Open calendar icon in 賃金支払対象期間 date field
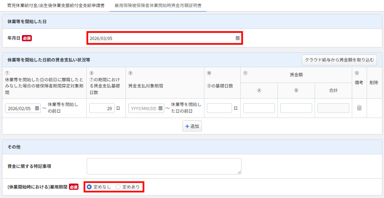This screenshot has width=384, height=198. (x=161, y=108)
